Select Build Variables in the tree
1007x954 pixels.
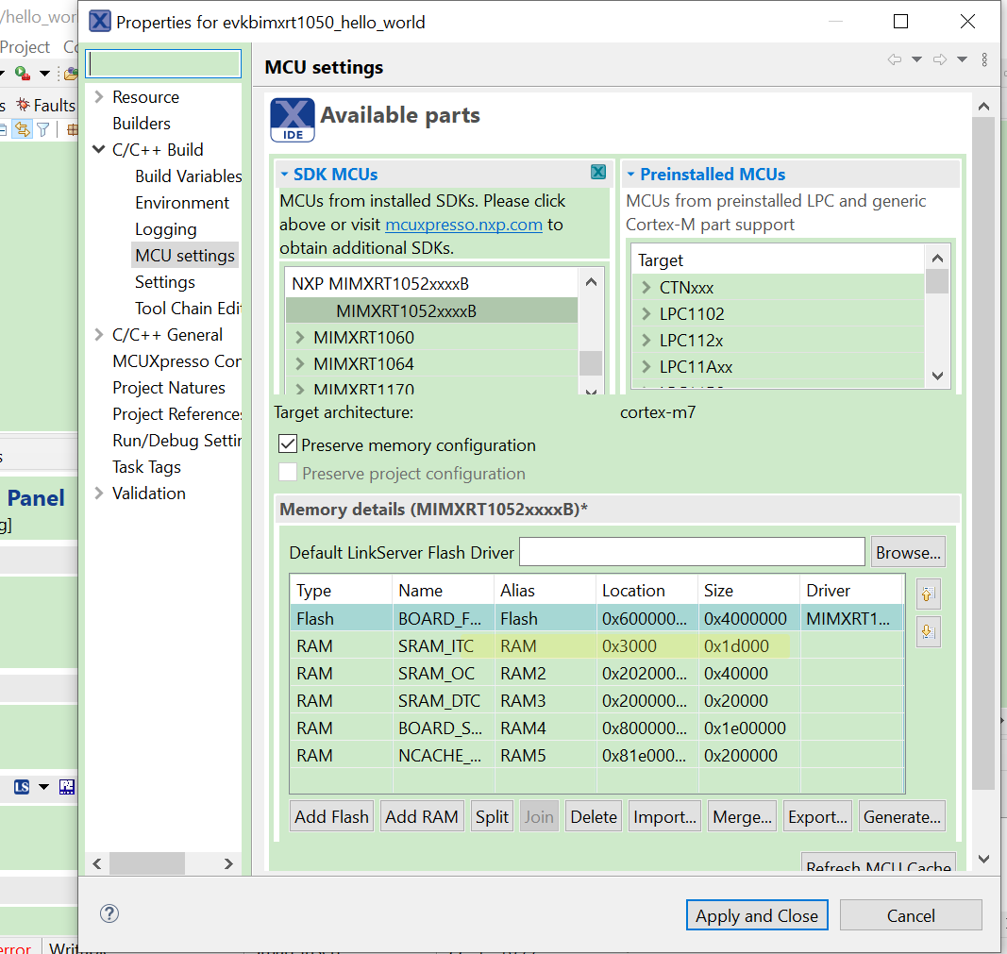pos(188,176)
